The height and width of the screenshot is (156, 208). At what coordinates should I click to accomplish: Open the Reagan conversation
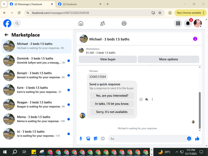point(37,104)
